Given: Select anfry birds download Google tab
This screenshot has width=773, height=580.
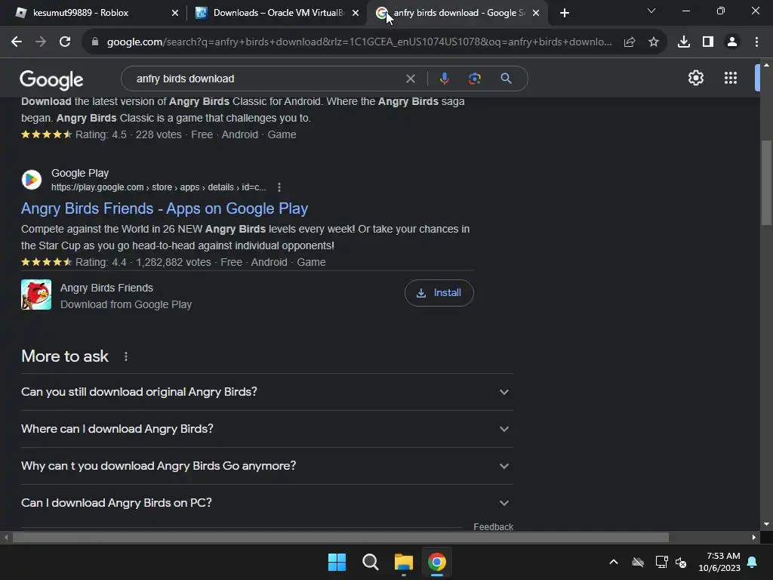Looking at the screenshot, I should (x=458, y=13).
